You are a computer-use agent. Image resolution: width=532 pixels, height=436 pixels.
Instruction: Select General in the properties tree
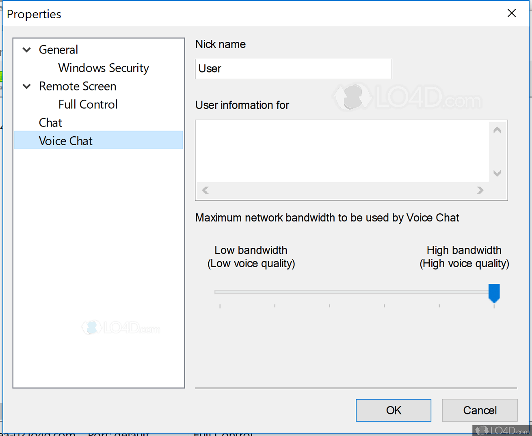(58, 49)
